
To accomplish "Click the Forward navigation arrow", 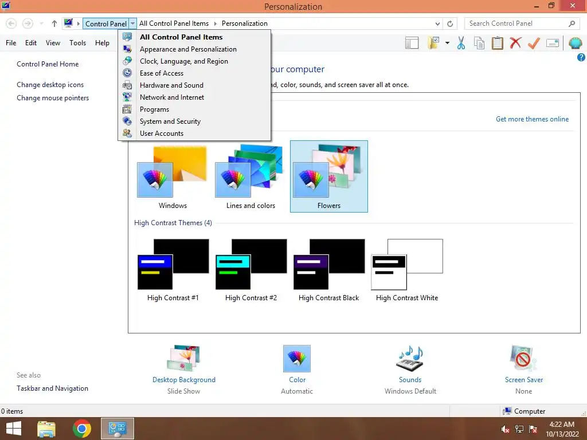I will [x=28, y=23].
